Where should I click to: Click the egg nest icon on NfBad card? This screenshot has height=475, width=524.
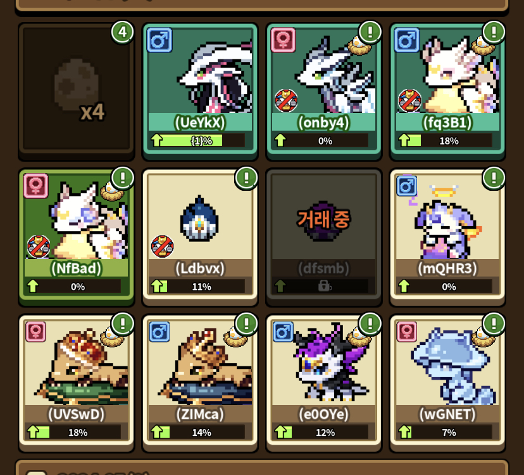click(x=111, y=191)
